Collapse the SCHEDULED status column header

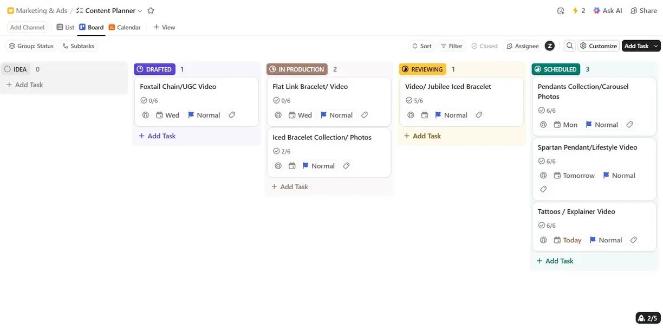click(x=556, y=69)
